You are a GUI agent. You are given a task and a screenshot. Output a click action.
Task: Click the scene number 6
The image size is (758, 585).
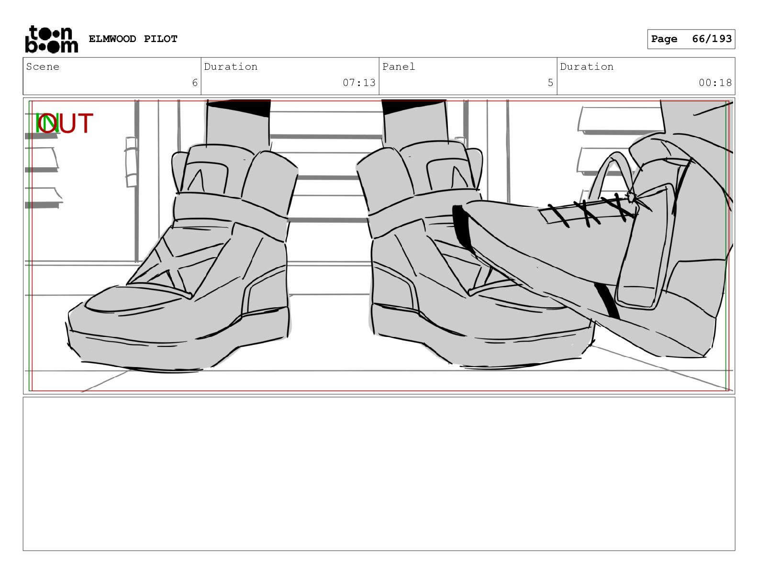195,83
